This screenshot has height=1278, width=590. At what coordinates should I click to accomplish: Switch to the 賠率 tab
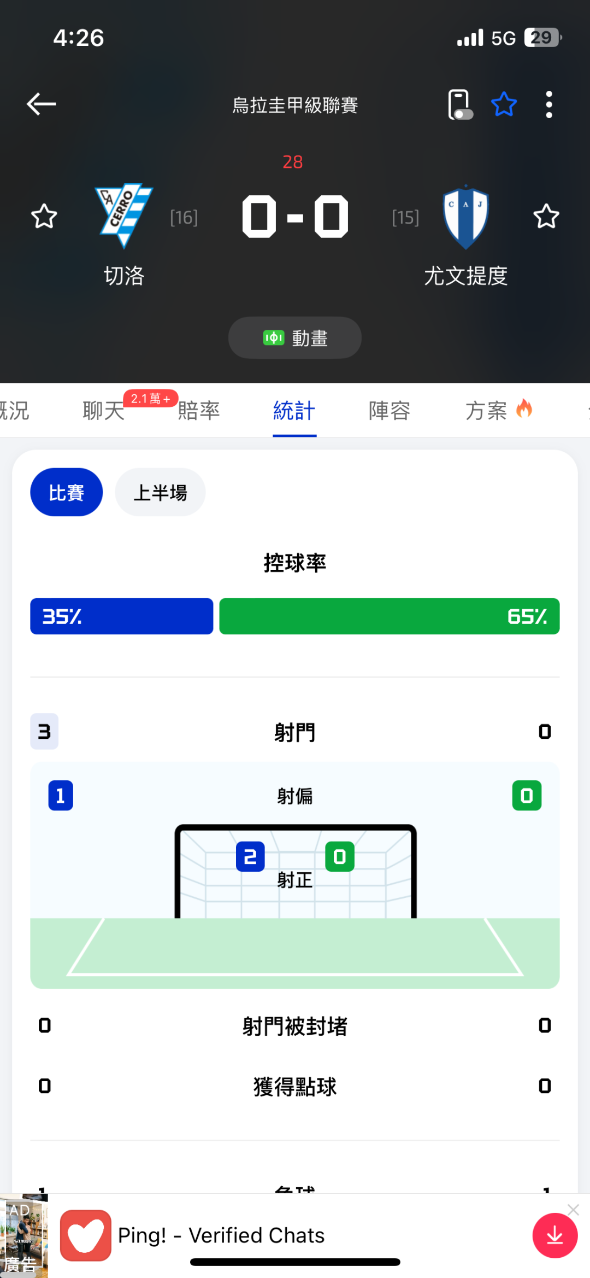pyautogui.click(x=199, y=411)
